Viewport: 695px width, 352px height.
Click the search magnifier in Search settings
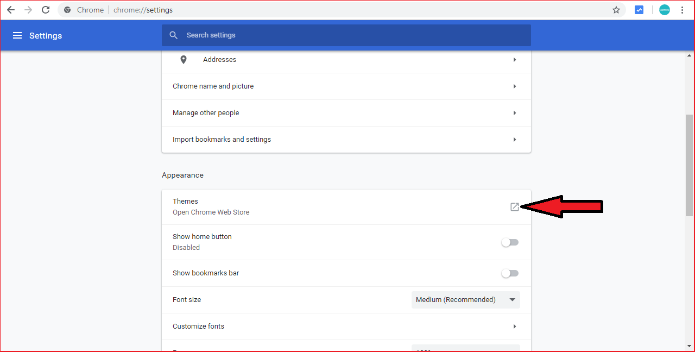coord(173,35)
